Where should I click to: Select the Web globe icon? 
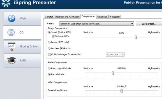coord(12,18)
